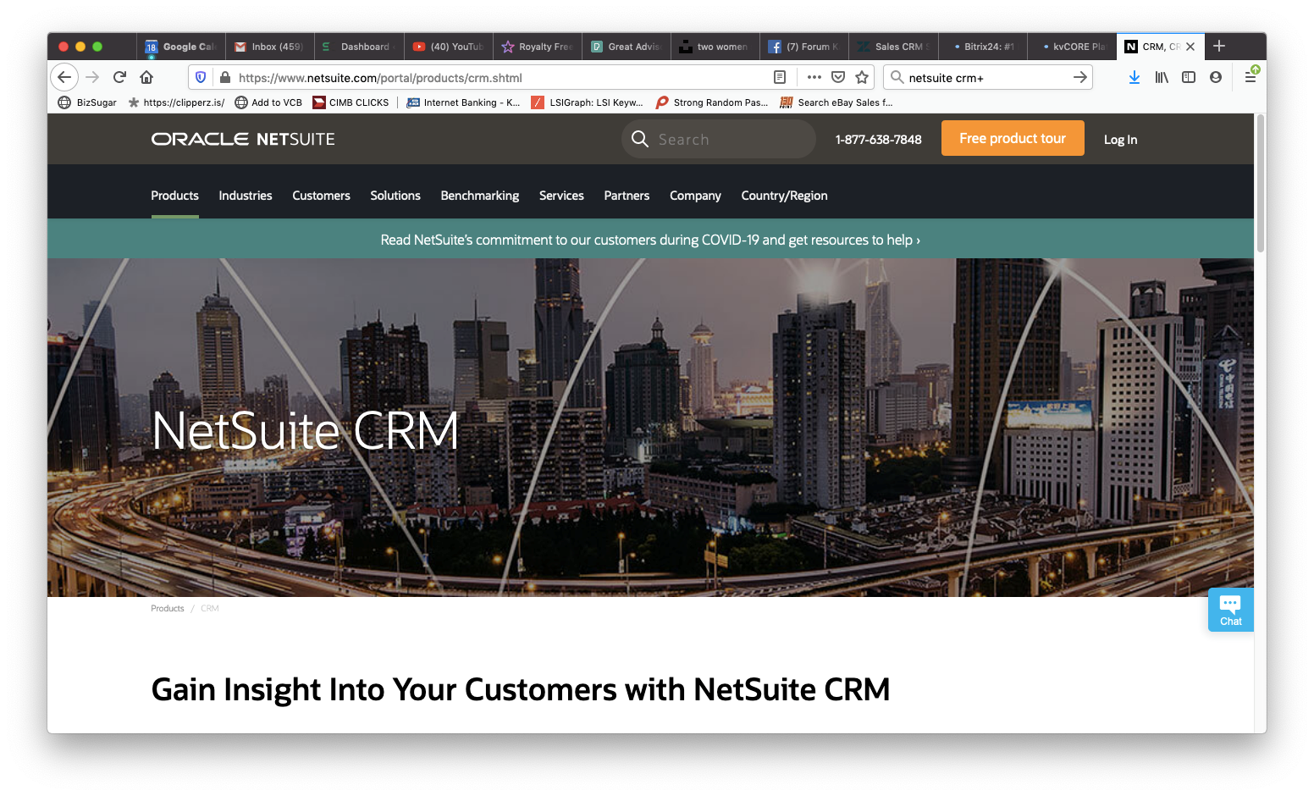Open the browser home page

coord(146,77)
